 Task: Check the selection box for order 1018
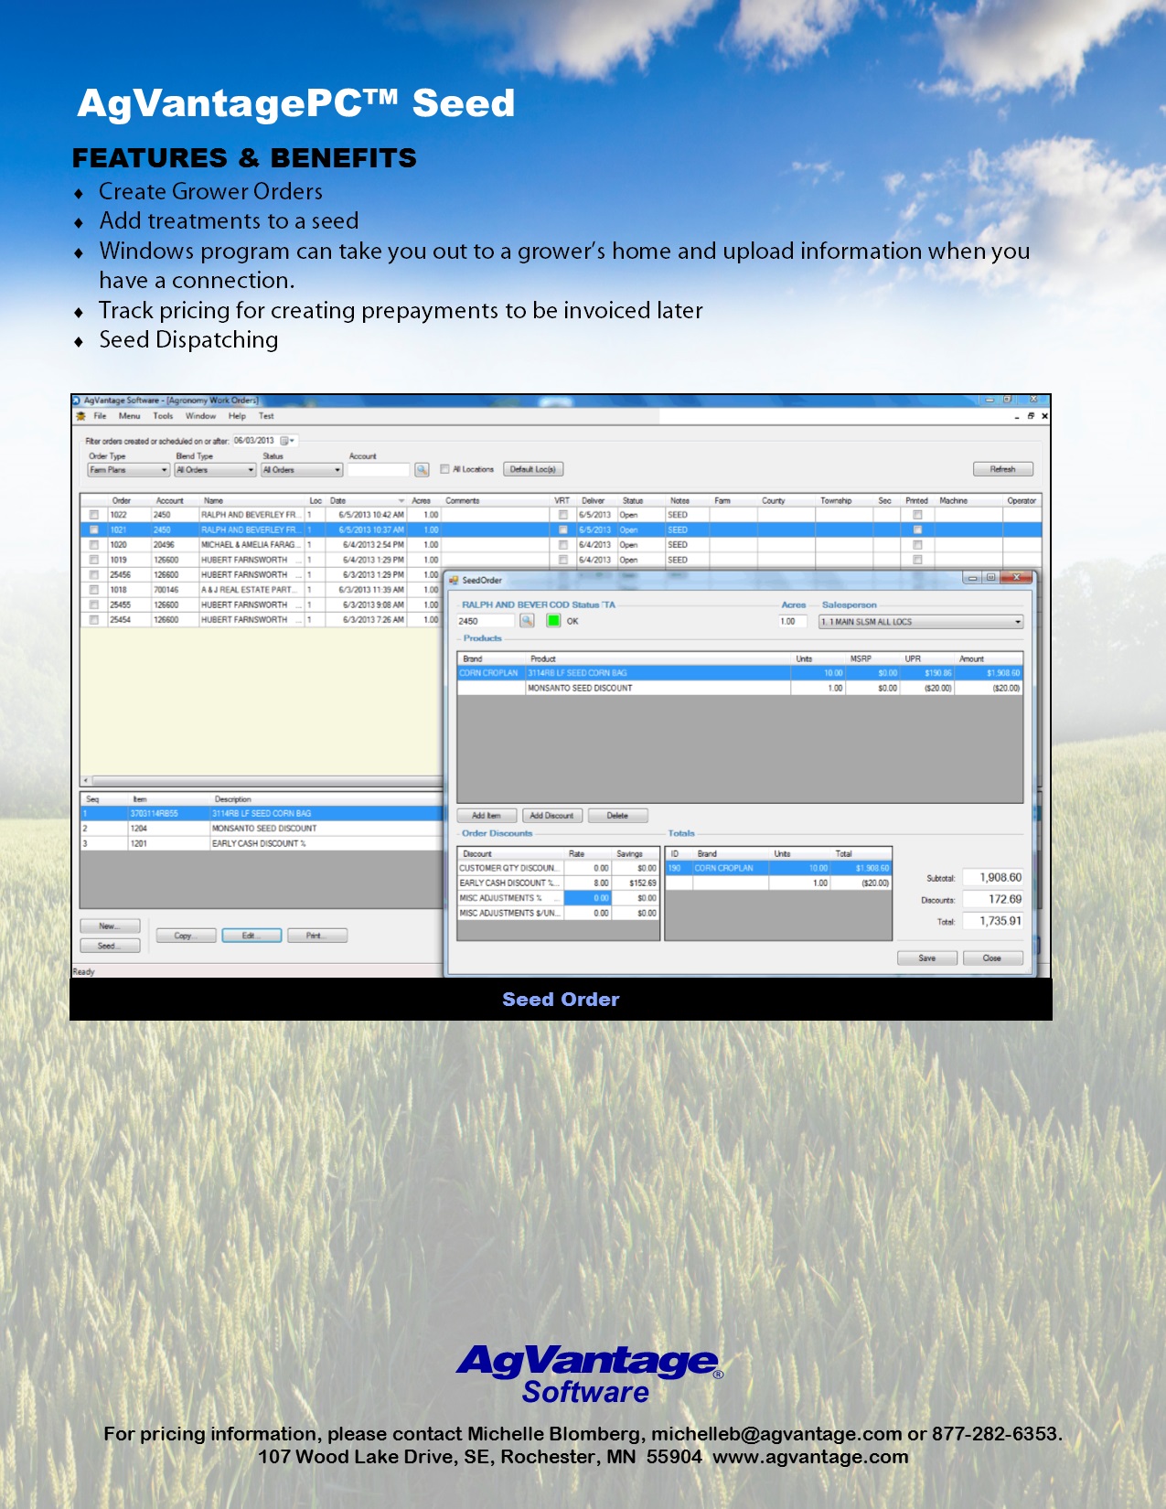(x=94, y=590)
